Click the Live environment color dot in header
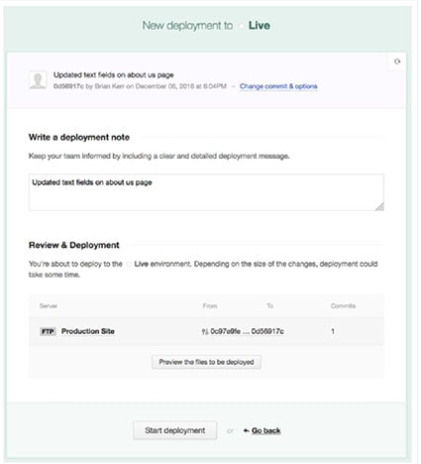Screen dimensions: 421x464 tap(242, 26)
